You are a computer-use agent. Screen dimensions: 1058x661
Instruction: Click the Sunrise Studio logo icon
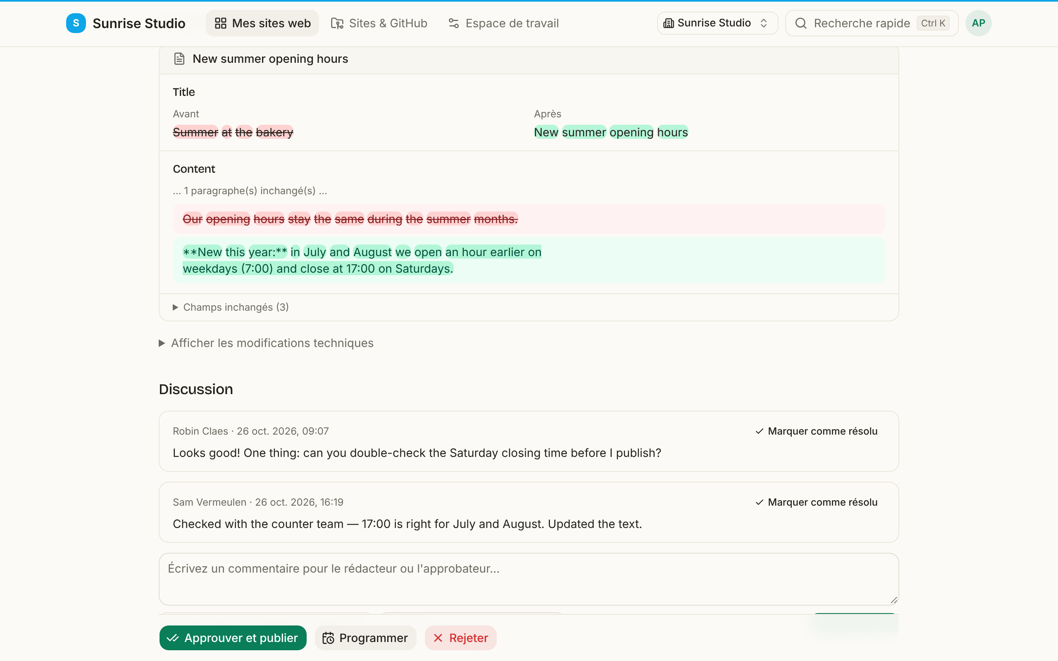pyautogui.click(x=76, y=23)
